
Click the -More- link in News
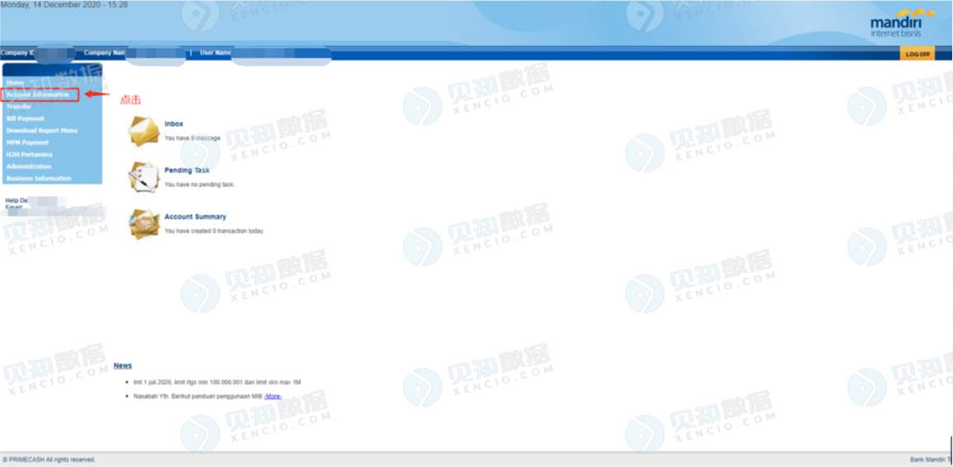pyautogui.click(x=273, y=396)
